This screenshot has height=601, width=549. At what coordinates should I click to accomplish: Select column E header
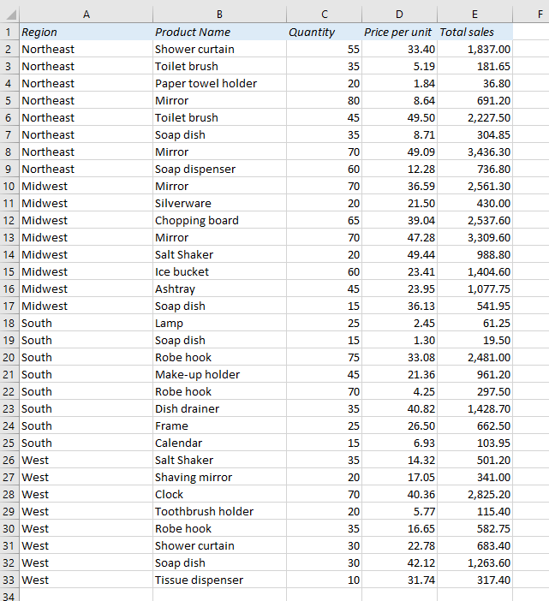pyautogui.click(x=474, y=15)
